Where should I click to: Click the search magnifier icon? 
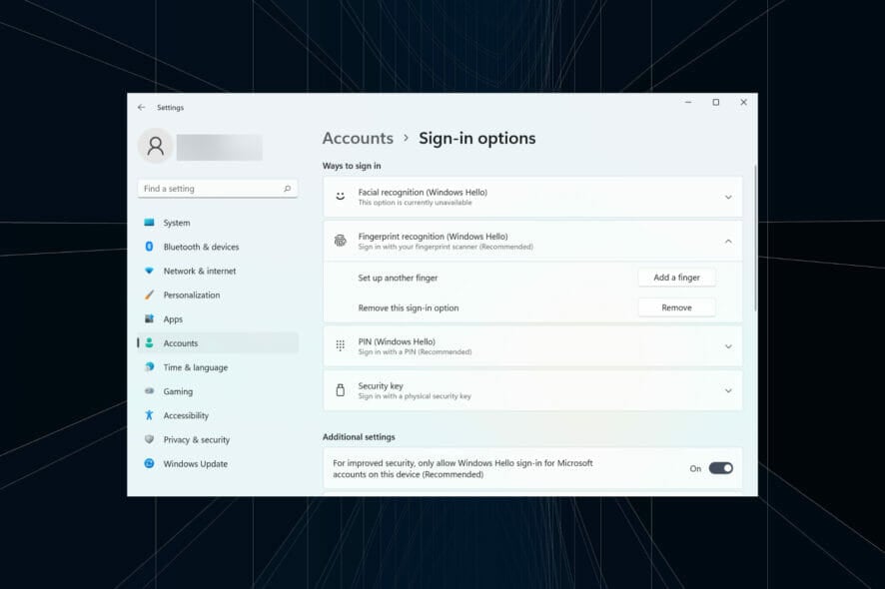point(288,189)
